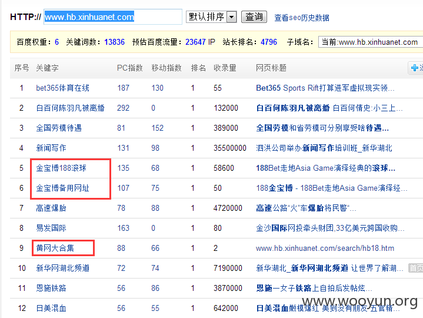Click PC index 163 in 易发国际 row
423x318 pixels.
click(x=124, y=228)
